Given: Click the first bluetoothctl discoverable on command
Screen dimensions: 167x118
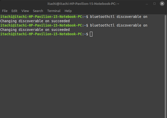Looking at the screenshot, I should [119, 17].
